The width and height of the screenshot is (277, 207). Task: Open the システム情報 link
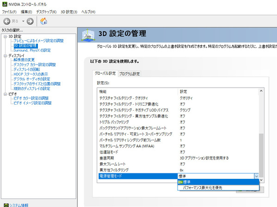point(18,205)
